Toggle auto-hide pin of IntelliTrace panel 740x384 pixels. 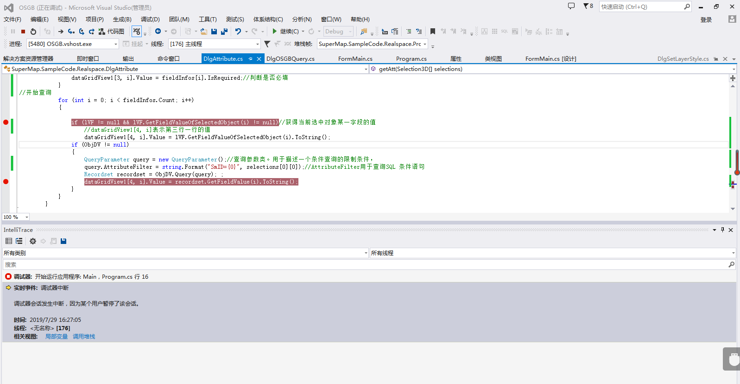[722, 230]
